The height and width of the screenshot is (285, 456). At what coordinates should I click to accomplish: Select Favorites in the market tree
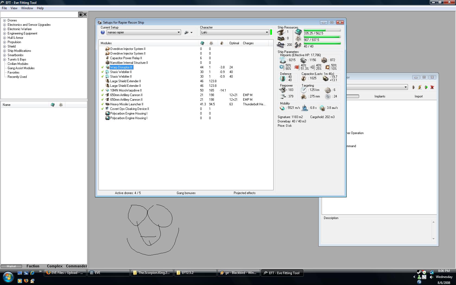point(14,72)
